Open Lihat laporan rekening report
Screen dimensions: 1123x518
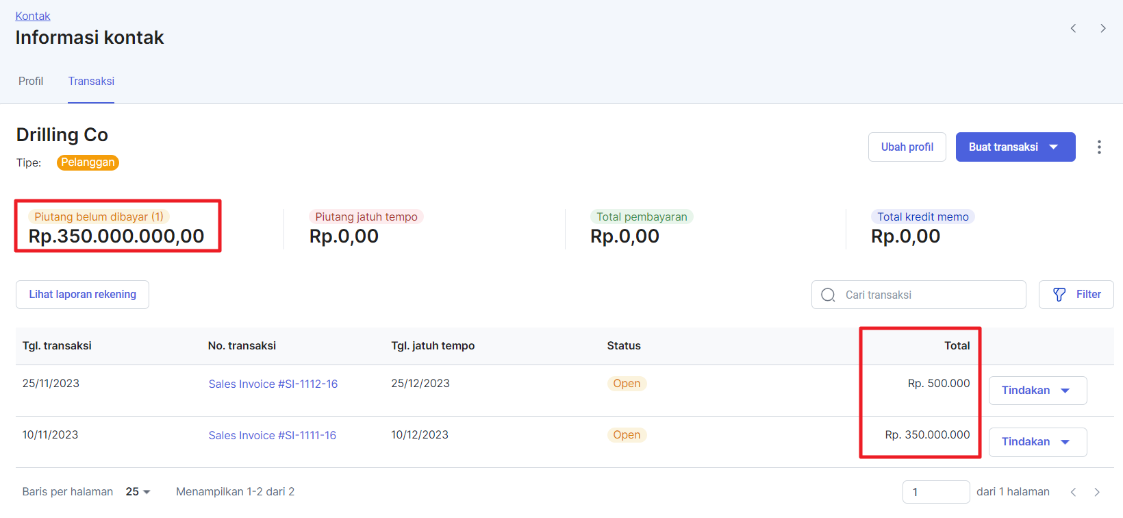pyautogui.click(x=82, y=295)
